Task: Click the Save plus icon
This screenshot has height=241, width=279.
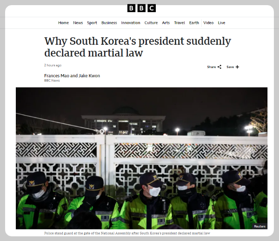Action: click(x=237, y=67)
